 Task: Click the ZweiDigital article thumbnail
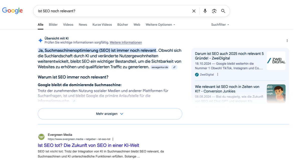(x=276, y=61)
